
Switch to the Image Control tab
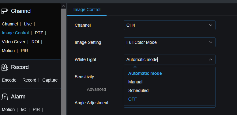pyautogui.click(x=87, y=10)
